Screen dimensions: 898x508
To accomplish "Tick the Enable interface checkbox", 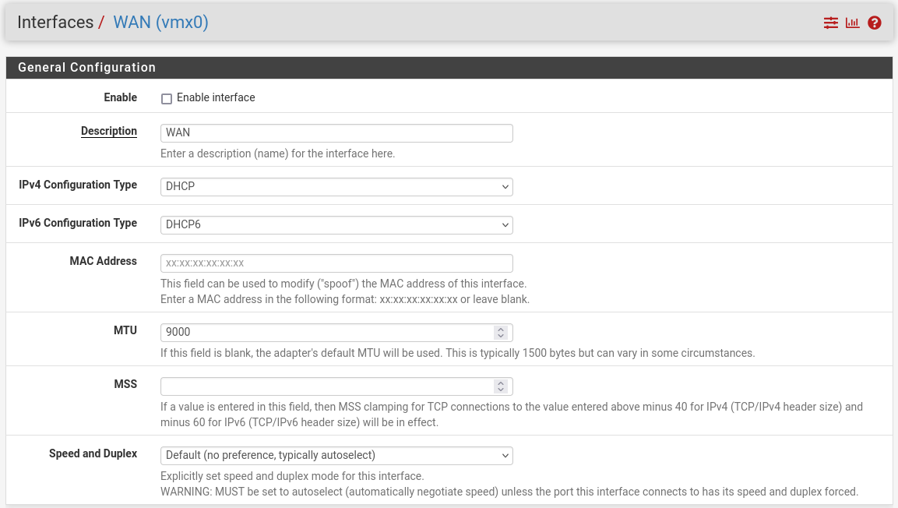I will pos(167,99).
